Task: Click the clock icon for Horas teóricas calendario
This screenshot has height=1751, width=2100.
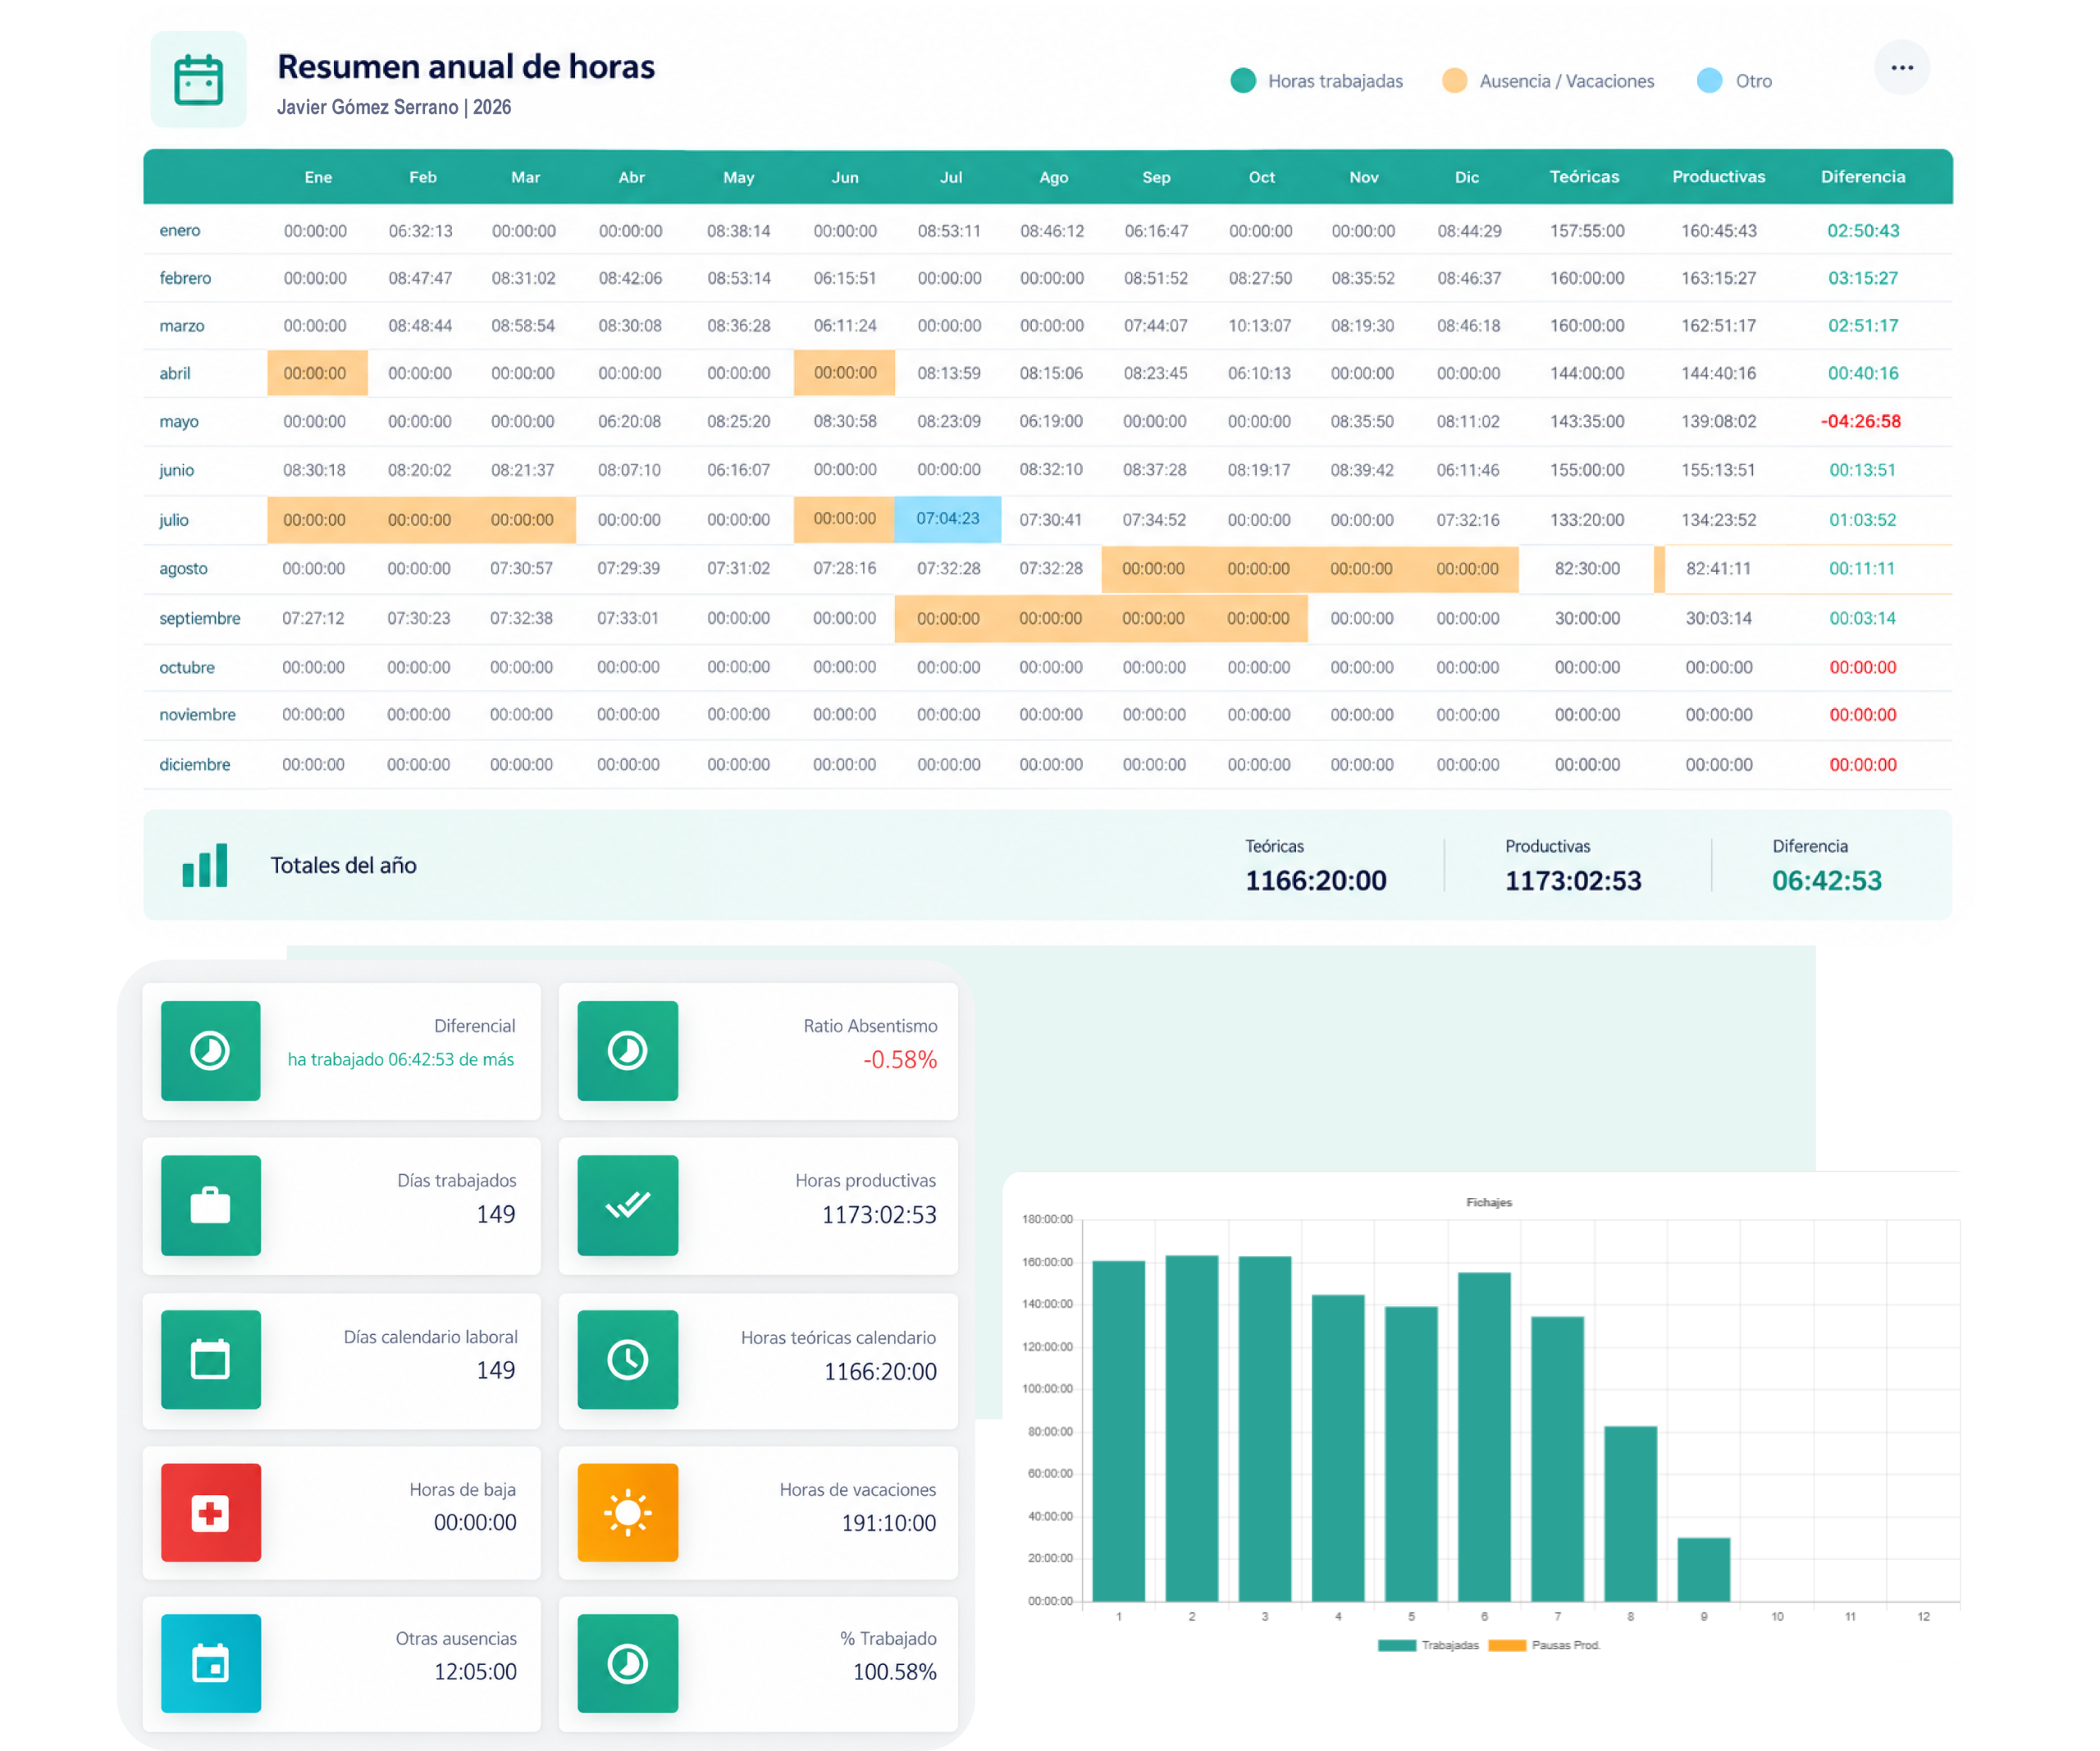Action: [628, 1360]
